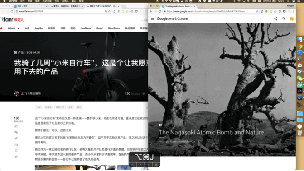This screenshot has width=304, height=171.
Task: Switch to the second ifanr tab
Action: [67, 6]
